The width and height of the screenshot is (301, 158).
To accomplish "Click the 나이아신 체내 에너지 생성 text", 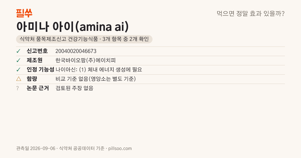I will click(99, 70).
